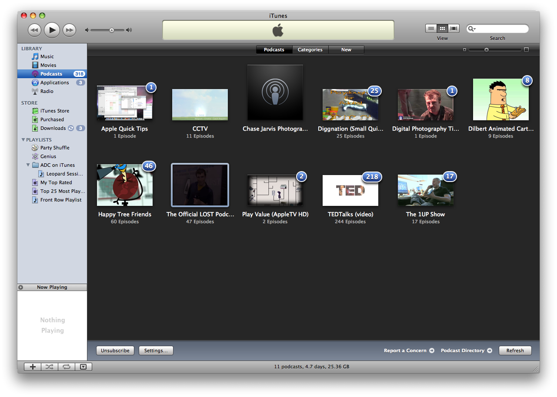Viewport: 557px width, 397px height.
Task: Click the ADC on iTunes folder icon
Action: 35,165
